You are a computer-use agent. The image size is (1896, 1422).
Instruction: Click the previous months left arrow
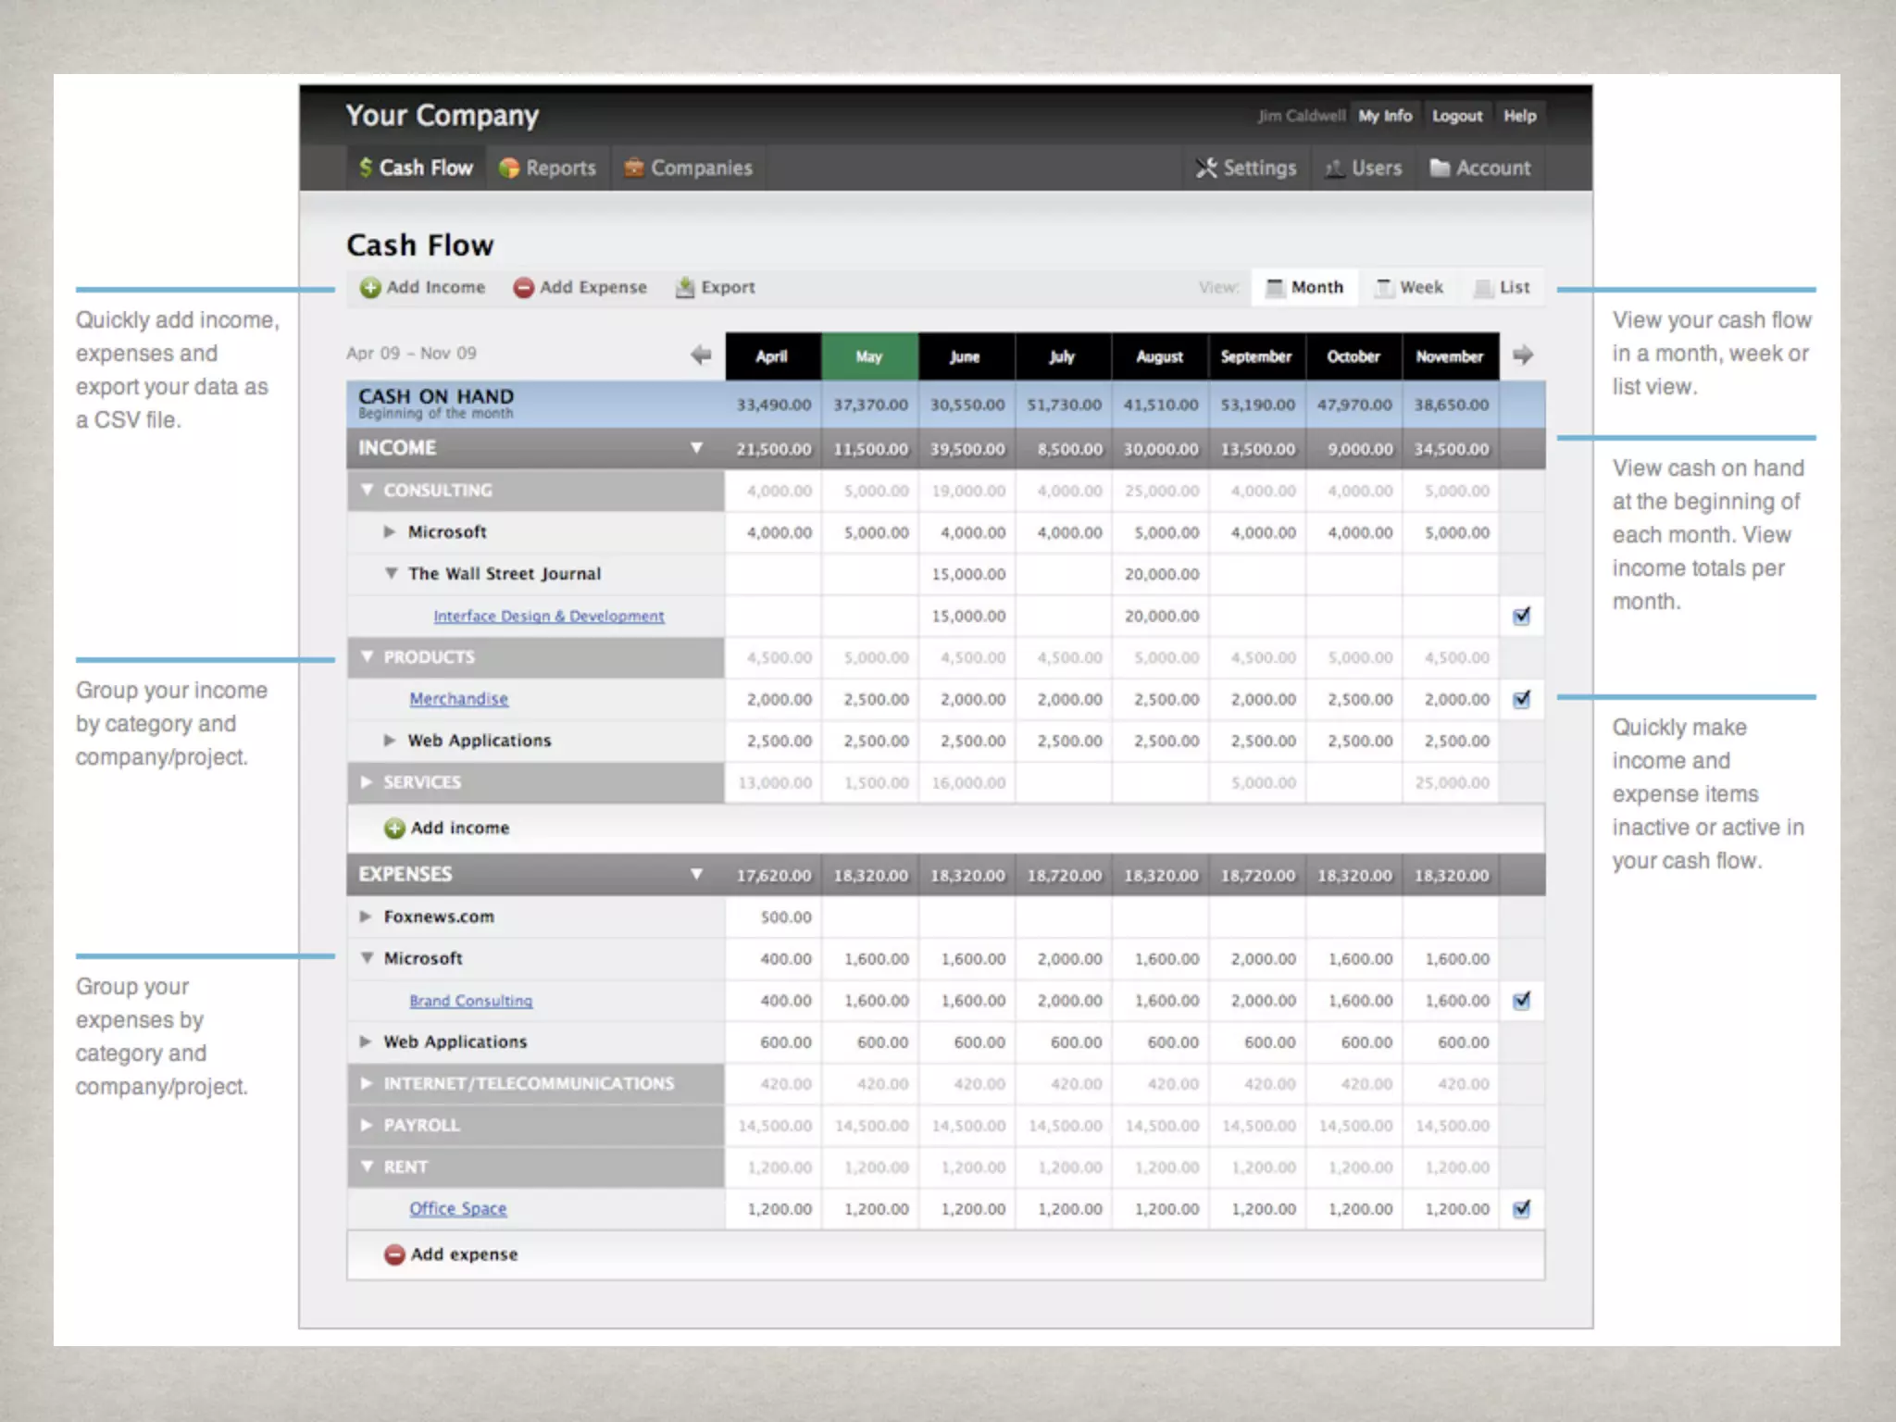(x=701, y=355)
